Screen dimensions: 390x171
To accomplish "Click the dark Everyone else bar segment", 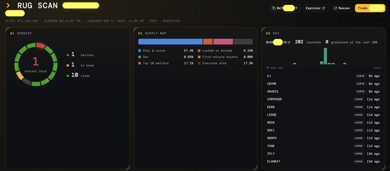I will pos(243,41).
